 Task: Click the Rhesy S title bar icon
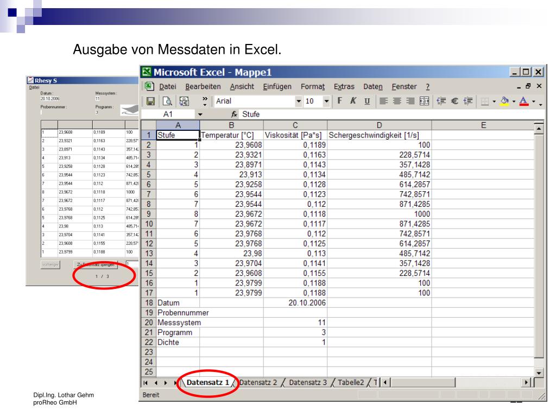(x=30, y=80)
